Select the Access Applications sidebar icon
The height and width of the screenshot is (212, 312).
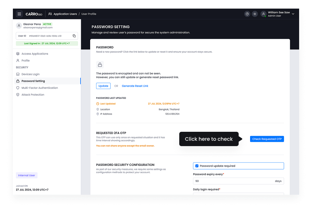point(18,54)
